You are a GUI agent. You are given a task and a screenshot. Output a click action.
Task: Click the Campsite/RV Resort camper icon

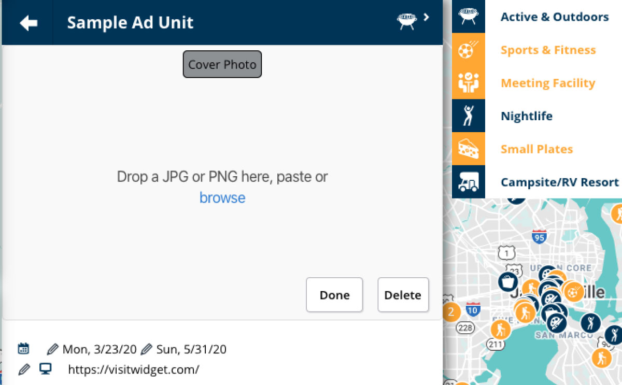click(469, 182)
